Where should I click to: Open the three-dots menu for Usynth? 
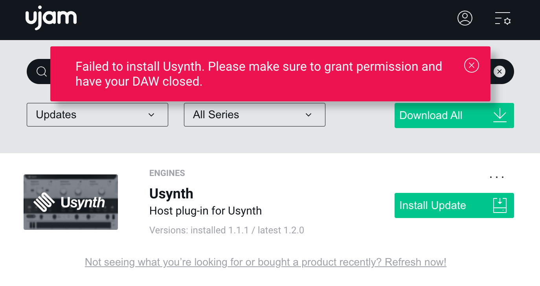(x=497, y=177)
